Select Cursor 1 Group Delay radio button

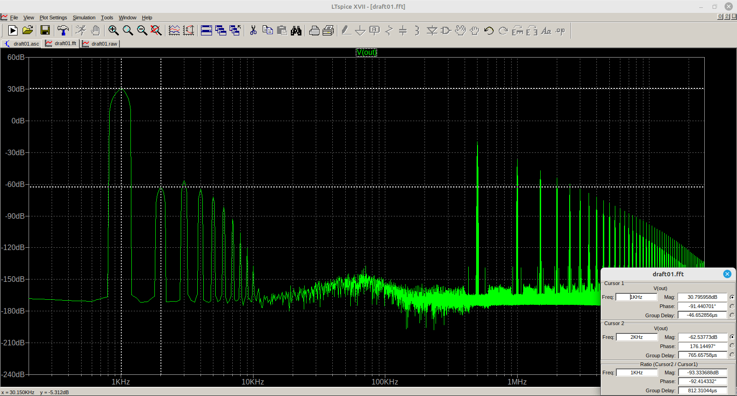pyautogui.click(x=732, y=315)
